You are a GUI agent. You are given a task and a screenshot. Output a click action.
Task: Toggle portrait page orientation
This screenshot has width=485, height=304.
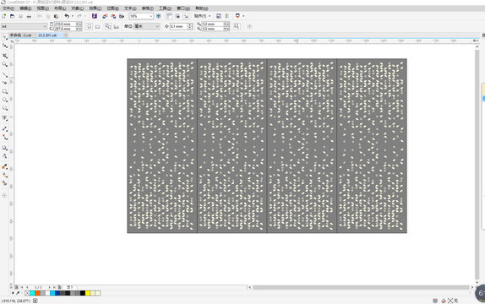[x=89, y=26]
